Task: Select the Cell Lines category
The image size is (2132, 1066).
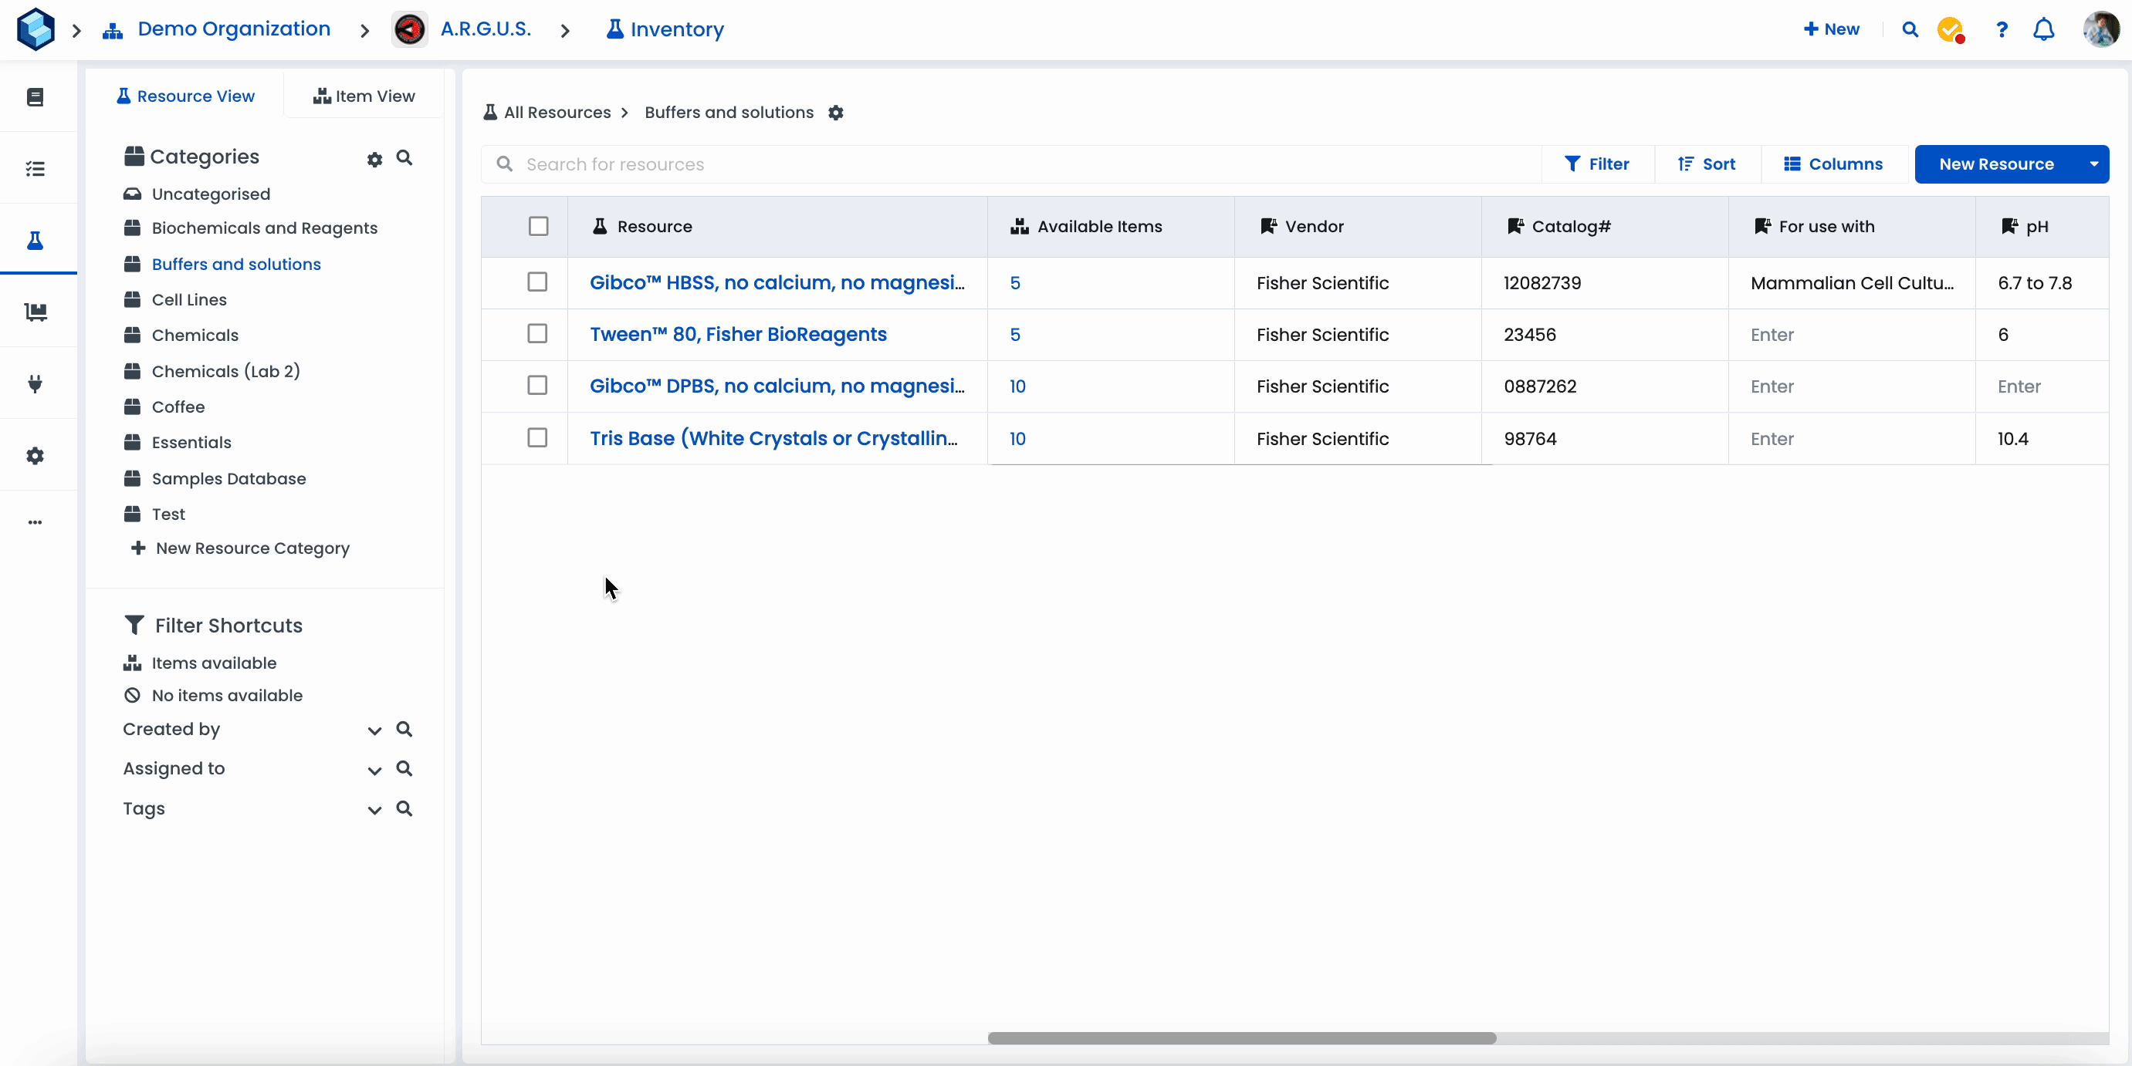Action: [188, 299]
